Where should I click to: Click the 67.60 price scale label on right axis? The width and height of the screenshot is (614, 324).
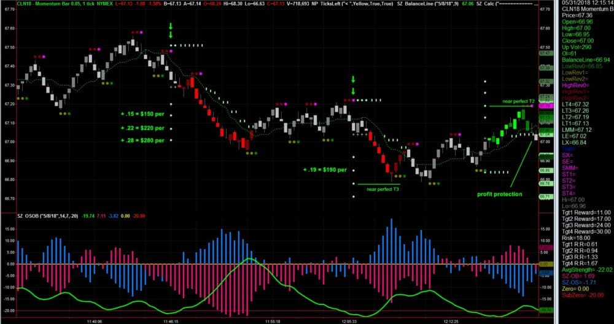(x=545, y=28)
